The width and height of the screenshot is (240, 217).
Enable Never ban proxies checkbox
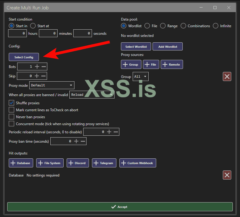click(x=11, y=117)
